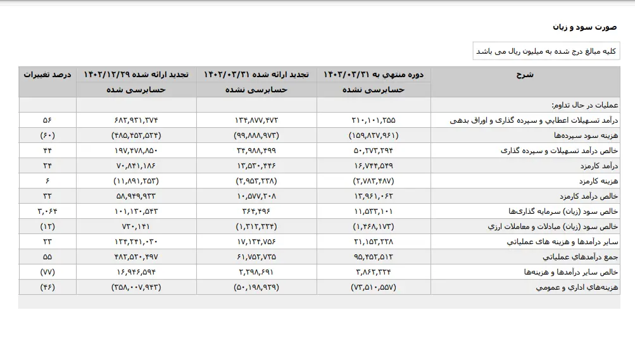635x341 pixels.
Task: Click the note about amounts in million rials
Action: click(546, 51)
